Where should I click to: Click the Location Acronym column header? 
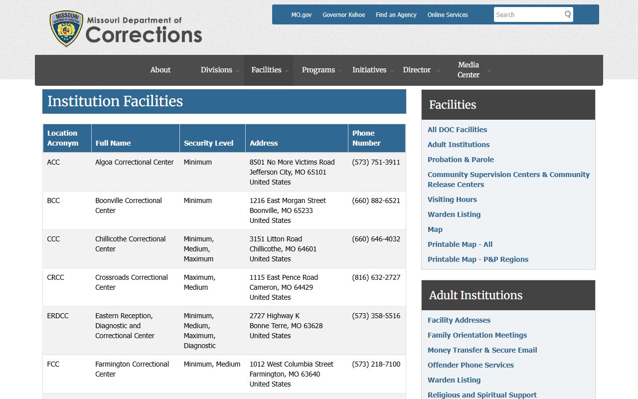67,138
